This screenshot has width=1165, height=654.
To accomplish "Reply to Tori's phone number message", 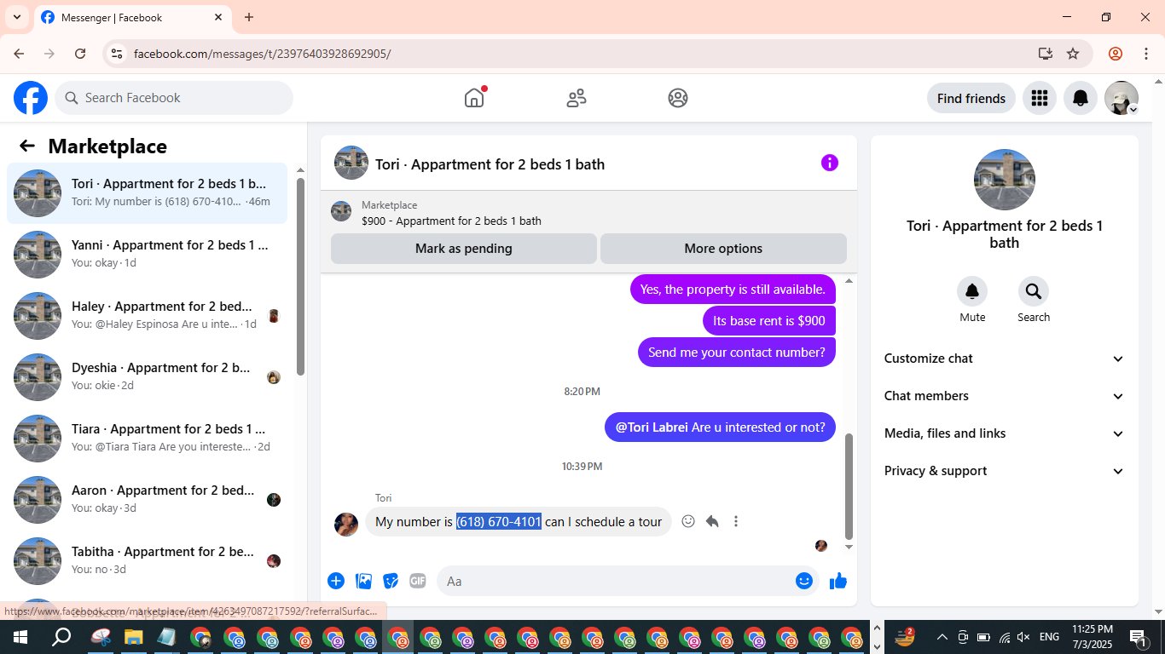I will pos(712,521).
